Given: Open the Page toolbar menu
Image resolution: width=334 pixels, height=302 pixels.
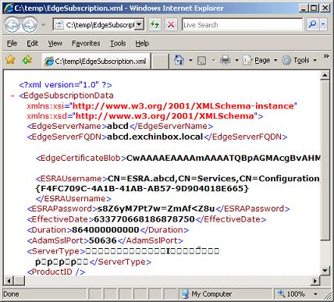Looking at the screenshot, I should click(260, 60).
